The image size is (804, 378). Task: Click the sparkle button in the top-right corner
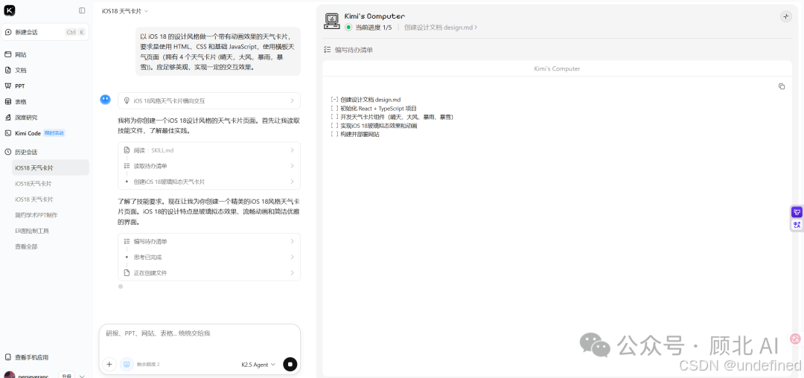click(785, 16)
